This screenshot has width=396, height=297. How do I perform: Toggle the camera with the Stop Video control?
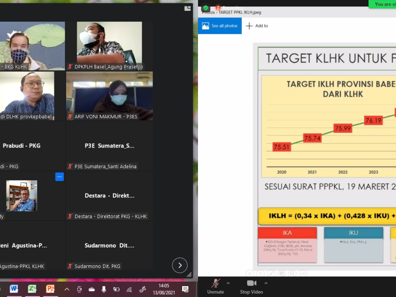(x=252, y=285)
